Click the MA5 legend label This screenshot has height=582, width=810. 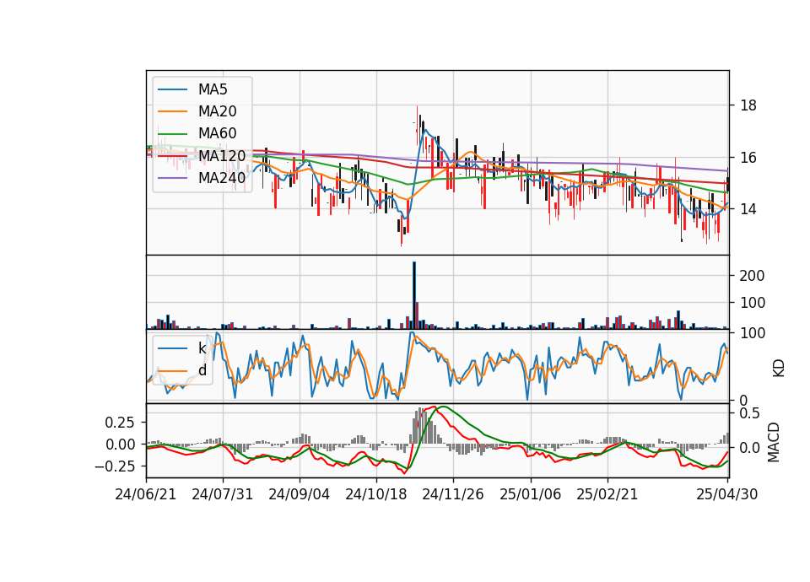point(213,89)
